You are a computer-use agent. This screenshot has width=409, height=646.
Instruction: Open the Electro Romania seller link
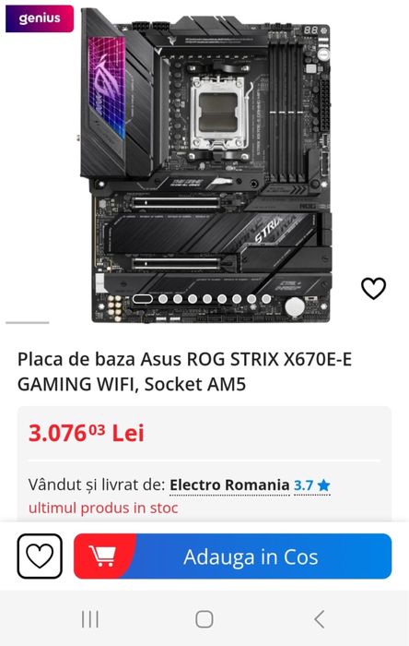229,484
